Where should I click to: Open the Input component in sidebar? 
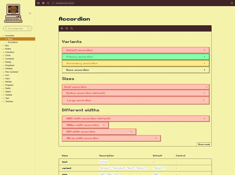[x=8, y=79]
